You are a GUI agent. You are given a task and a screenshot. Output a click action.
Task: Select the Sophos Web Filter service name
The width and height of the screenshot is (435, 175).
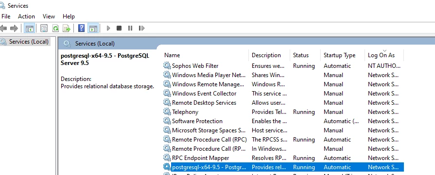tap(195, 66)
